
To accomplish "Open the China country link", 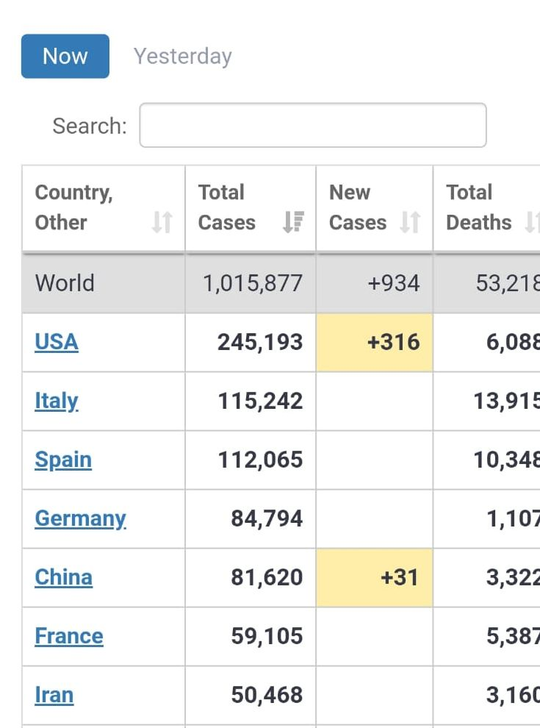I will pos(64,577).
